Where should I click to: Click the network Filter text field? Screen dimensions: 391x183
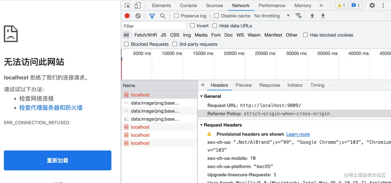pyautogui.click(x=154, y=26)
